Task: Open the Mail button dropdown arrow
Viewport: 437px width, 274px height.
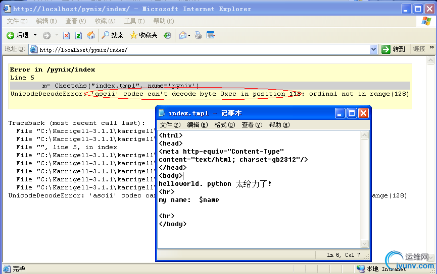Action: pyautogui.click(x=189, y=35)
